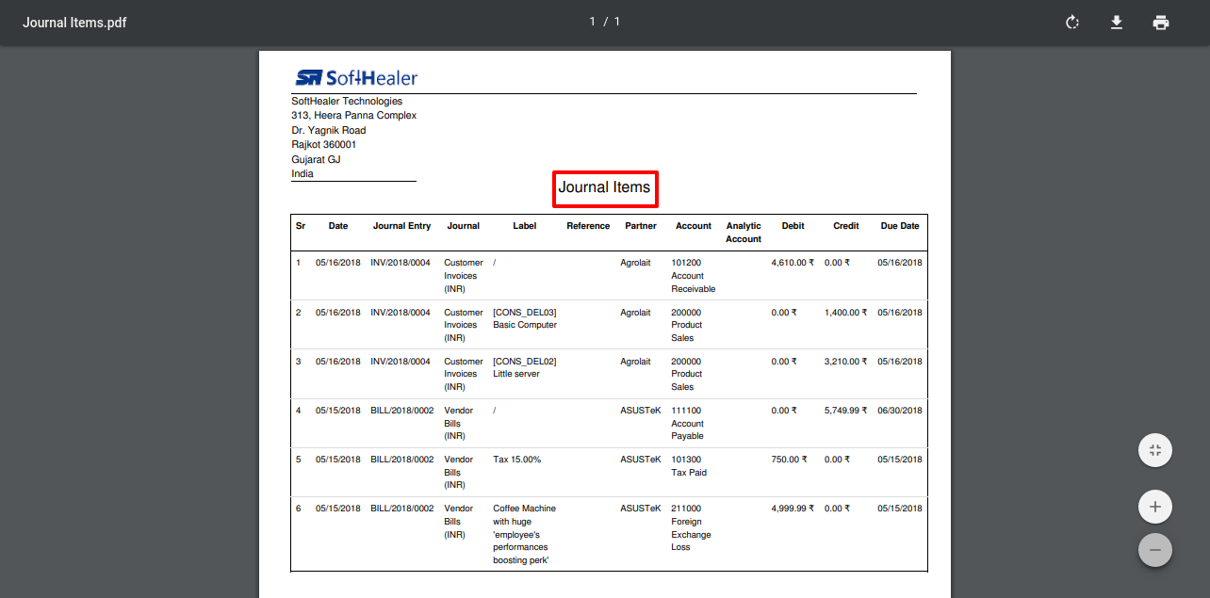This screenshot has width=1210, height=598.
Task: Click the fit to page button
Action: coord(1155,450)
